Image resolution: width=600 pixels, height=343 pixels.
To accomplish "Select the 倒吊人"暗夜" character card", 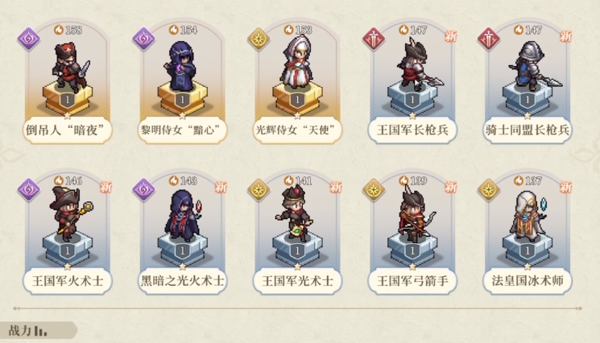I will [x=68, y=82].
